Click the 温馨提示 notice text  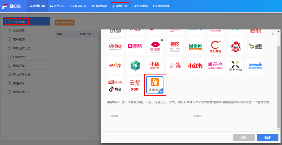coord(189,102)
